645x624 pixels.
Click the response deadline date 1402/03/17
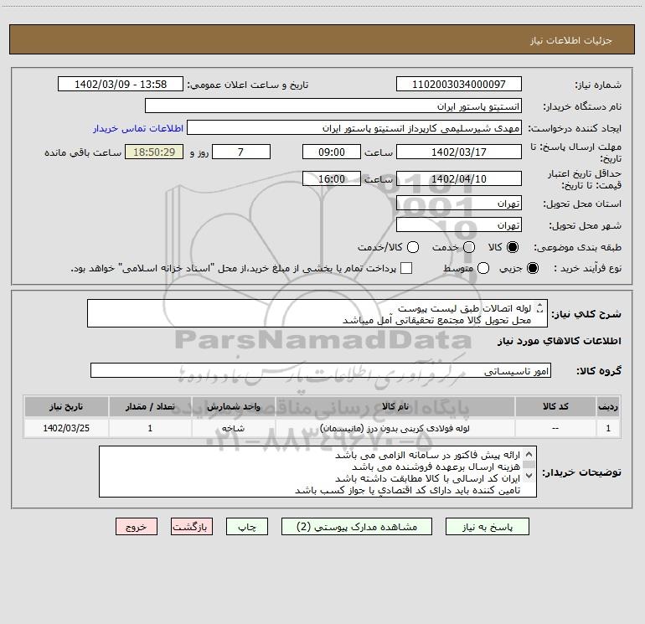(459, 152)
